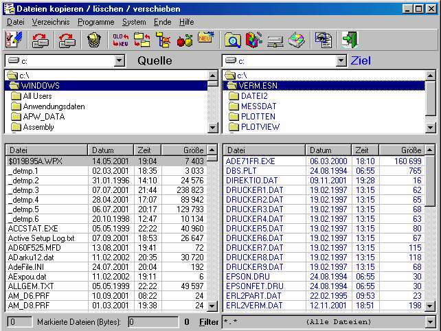This screenshot has height=331, width=441.
Task: Select the APW_DATA folder in source tree
Action: (43, 117)
